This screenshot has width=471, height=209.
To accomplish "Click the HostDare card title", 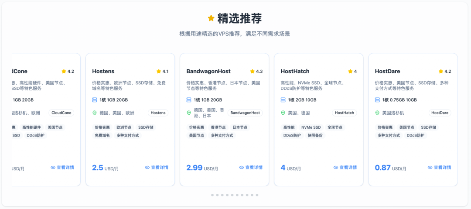I will [x=388, y=71].
